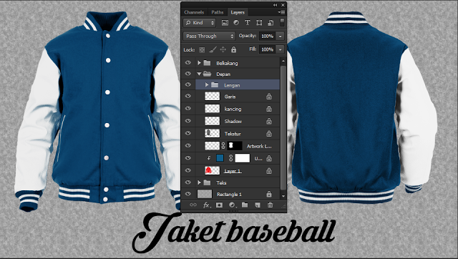
Task: Select the Layers tab
Action: click(x=238, y=12)
